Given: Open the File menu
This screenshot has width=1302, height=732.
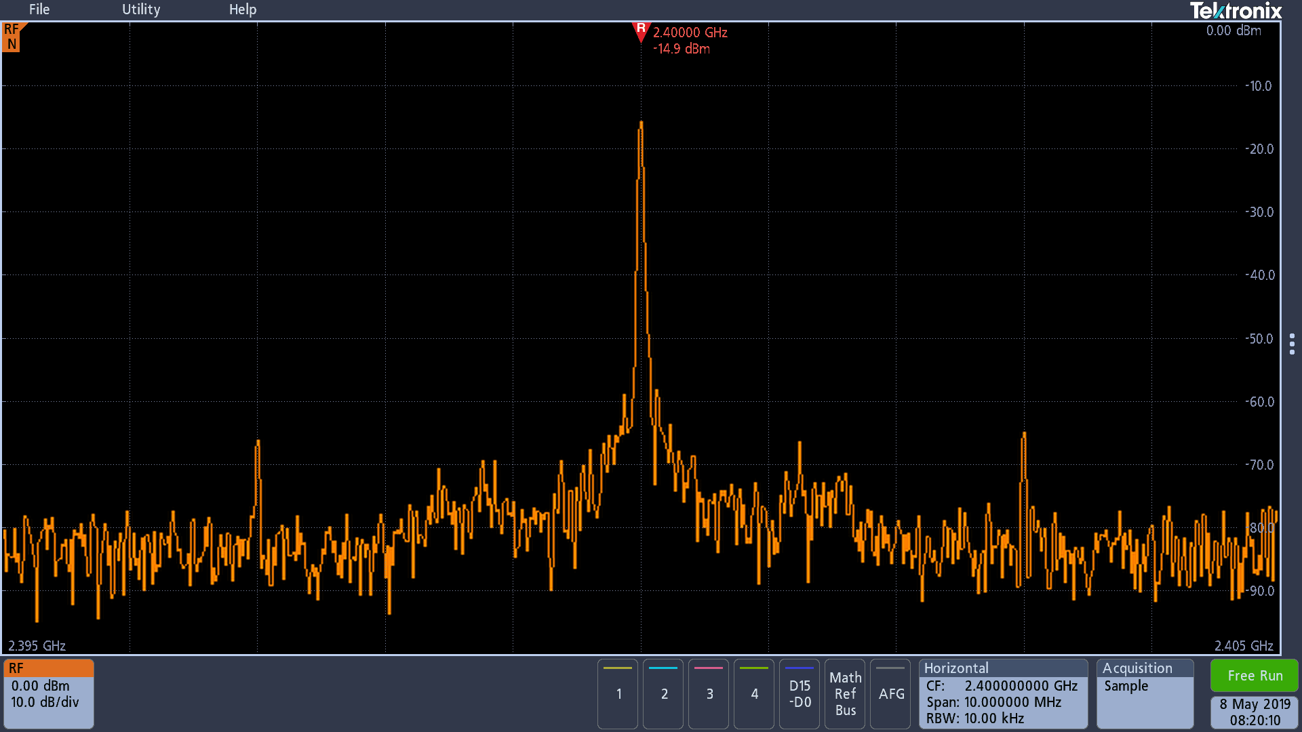Looking at the screenshot, I should 39,9.
